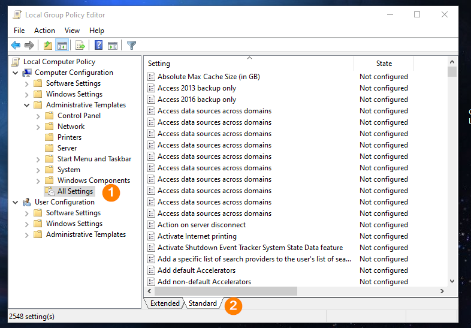
Task: Open the Help menu
Action: click(x=96, y=31)
